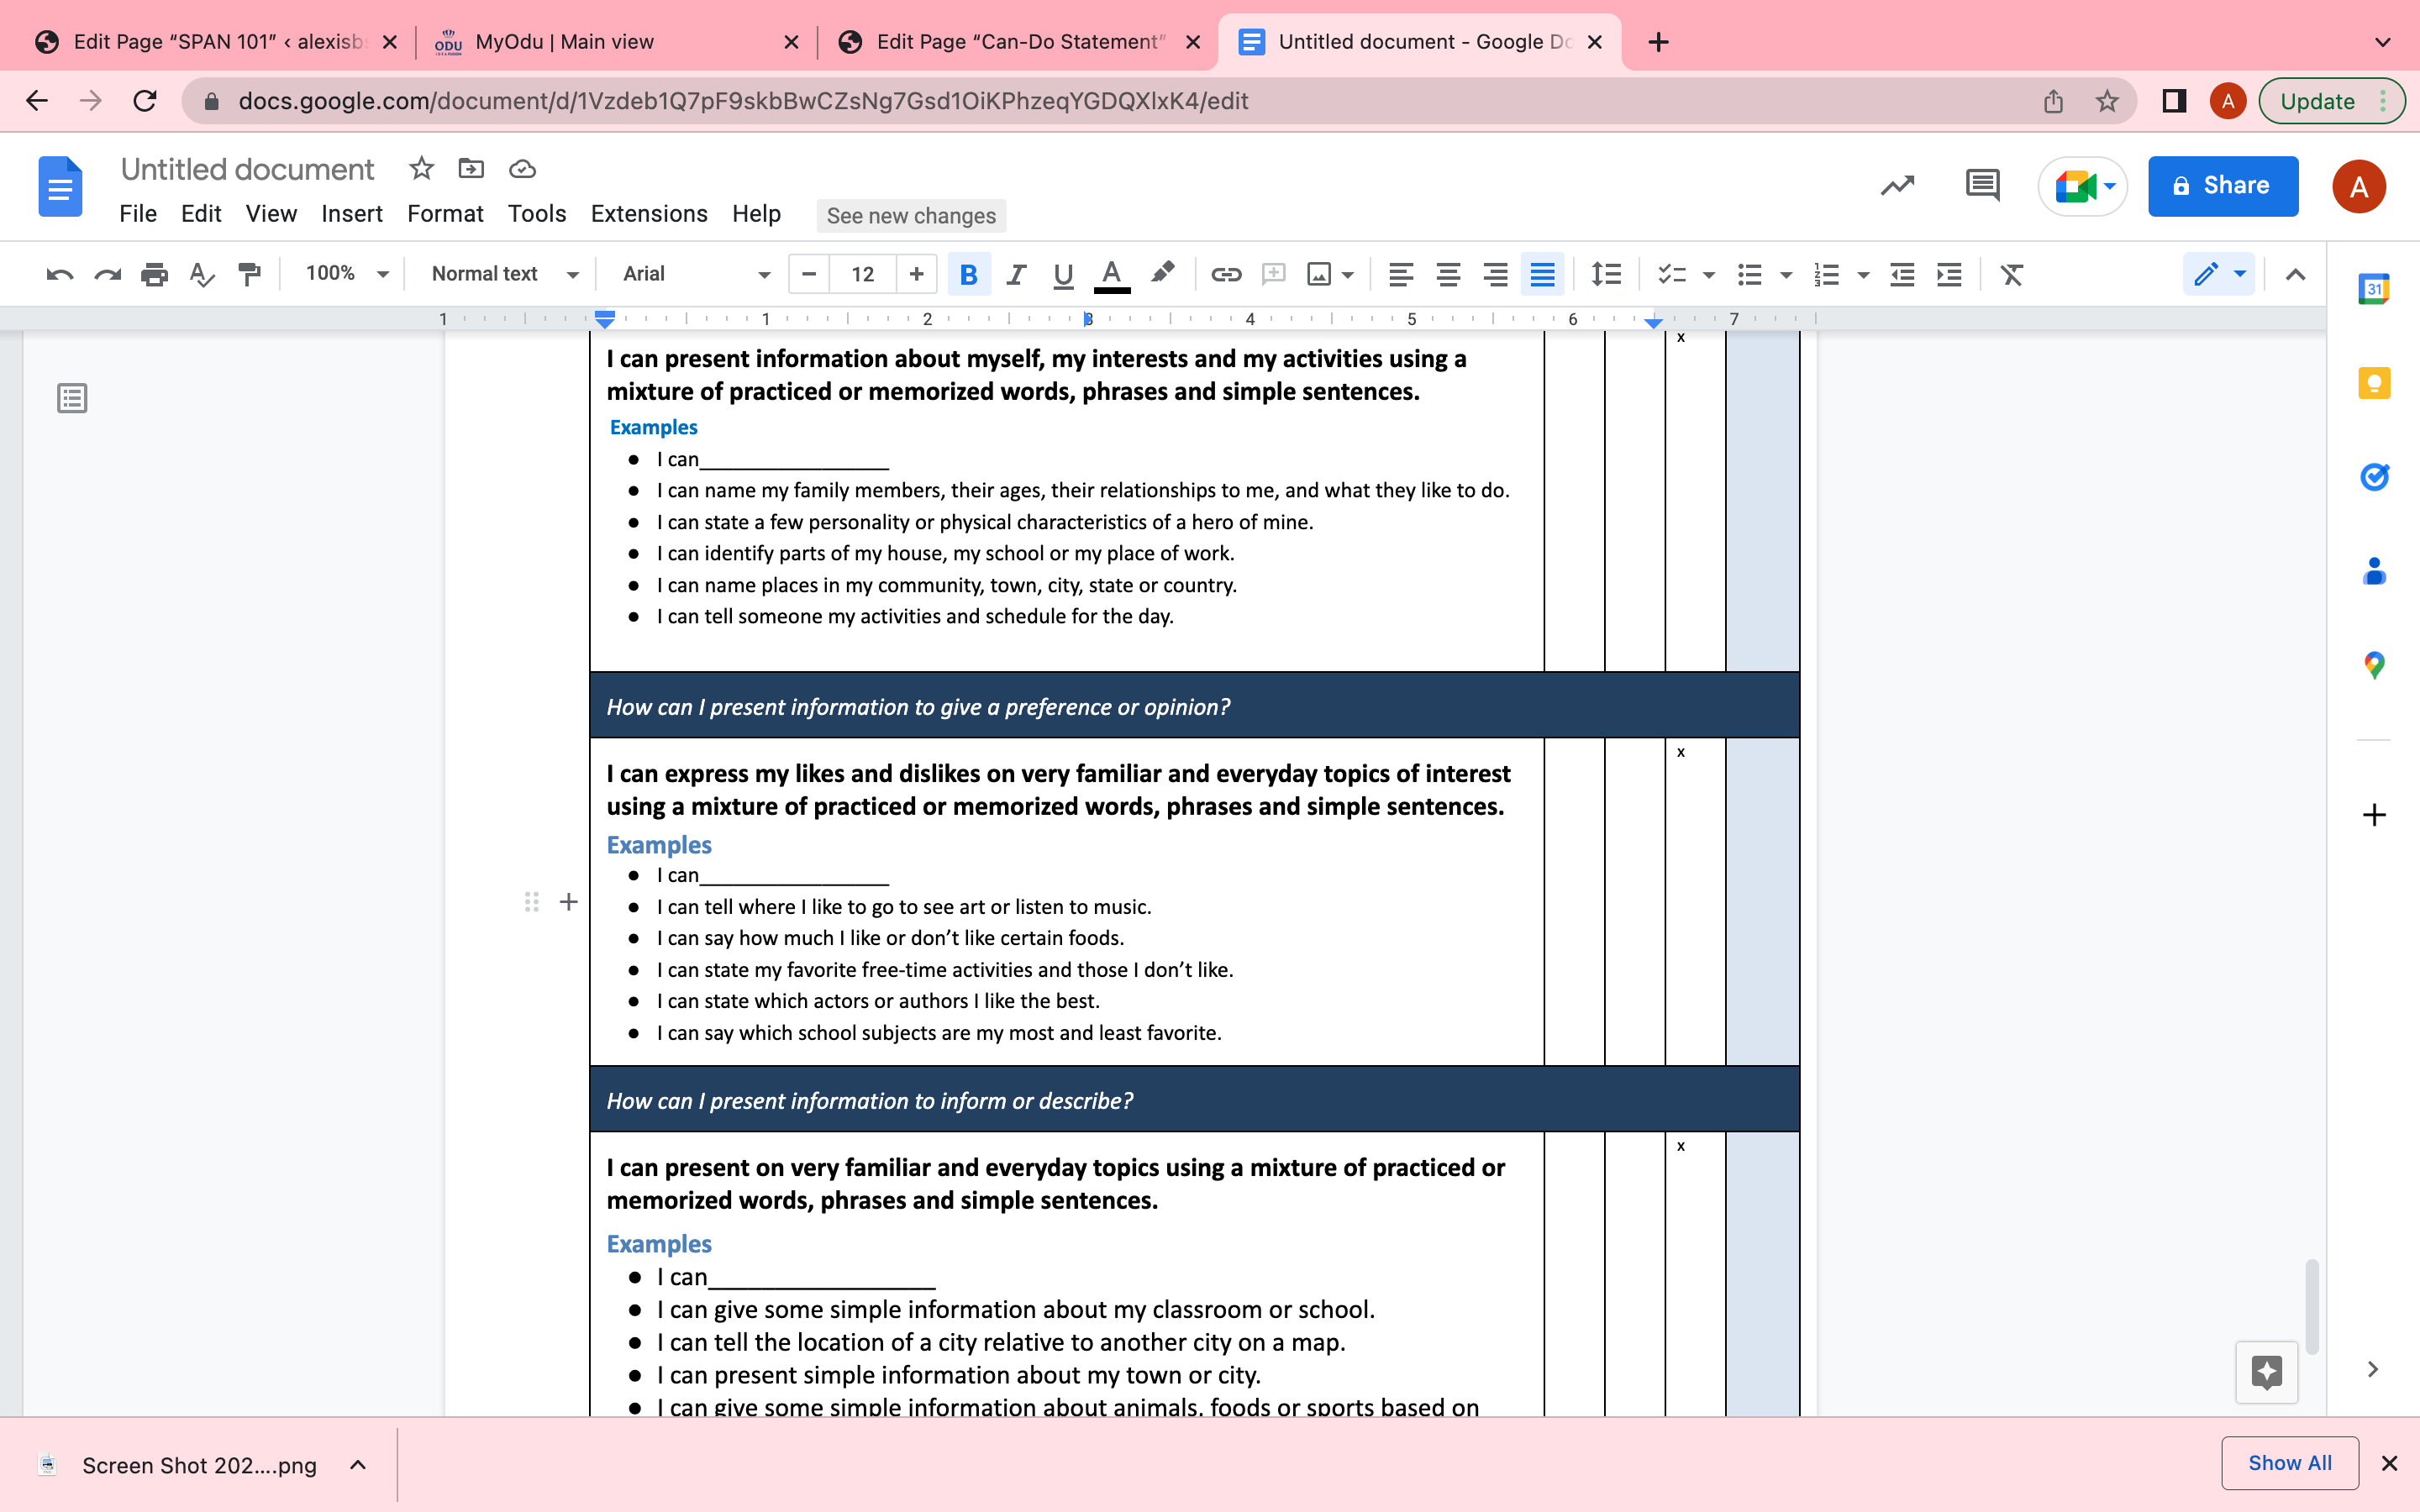Click the Add comment icon in the toolbar
The height and width of the screenshot is (1512, 2420).
1273,274
